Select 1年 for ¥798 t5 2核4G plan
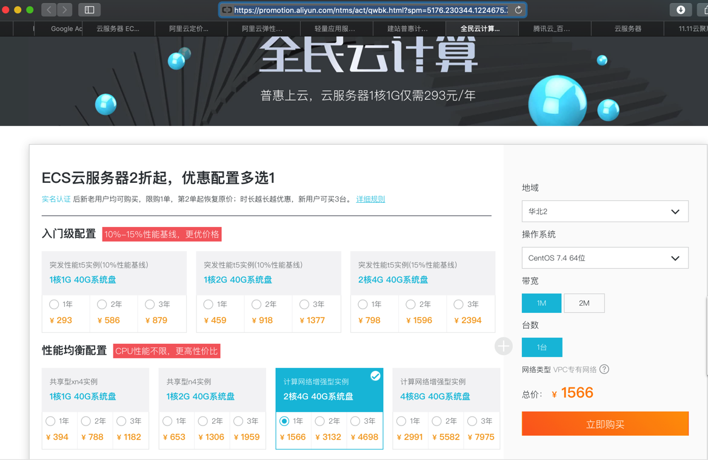The width and height of the screenshot is (708, 460). 362,304
